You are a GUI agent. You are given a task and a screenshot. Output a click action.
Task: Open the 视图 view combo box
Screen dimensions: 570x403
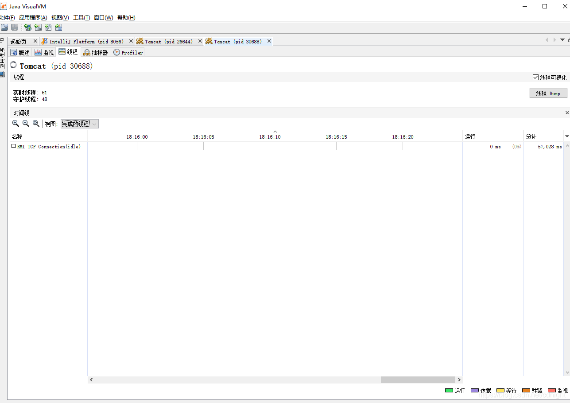[80, 124]
